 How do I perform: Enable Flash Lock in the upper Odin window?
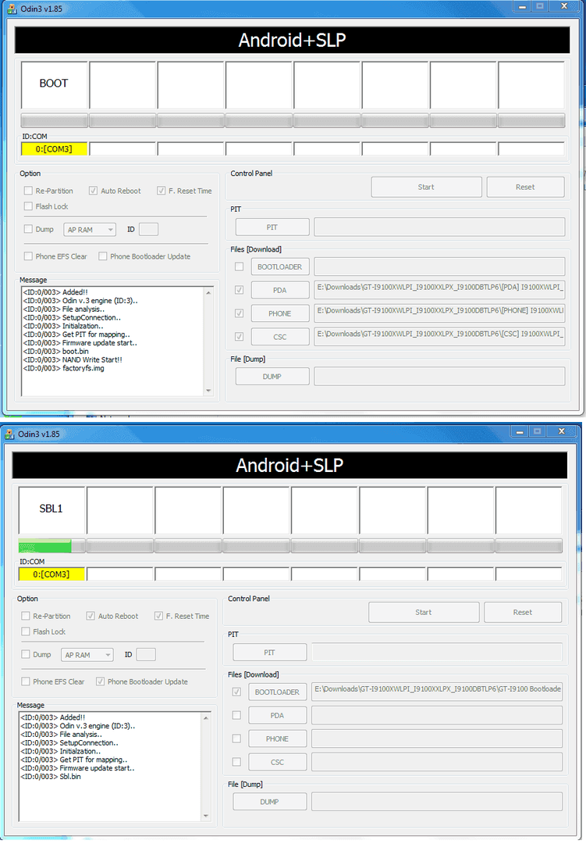[x=29, y=206]
